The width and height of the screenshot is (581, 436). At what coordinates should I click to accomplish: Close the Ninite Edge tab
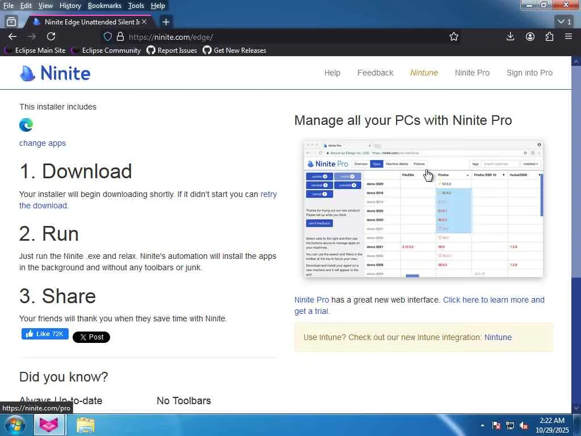pyautogui.click(x=144, y=22)
